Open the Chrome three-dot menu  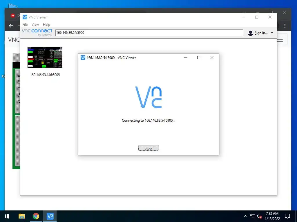click(285, 26)
